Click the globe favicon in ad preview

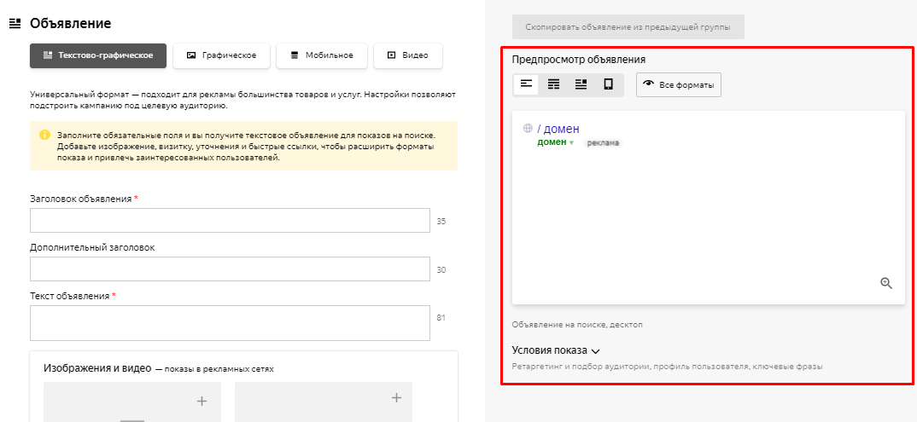point(528,129)
